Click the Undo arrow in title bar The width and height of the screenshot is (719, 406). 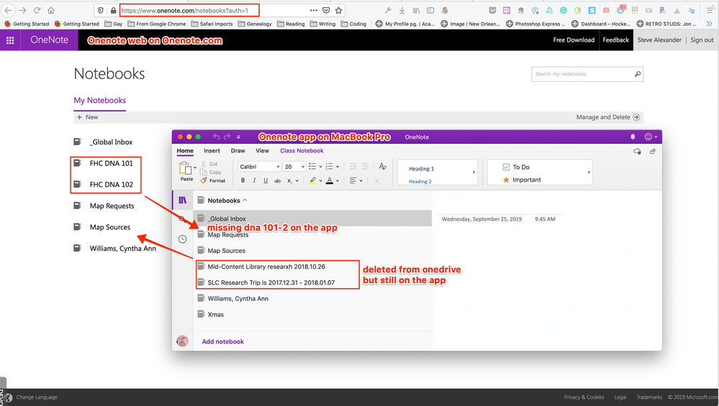217,137
